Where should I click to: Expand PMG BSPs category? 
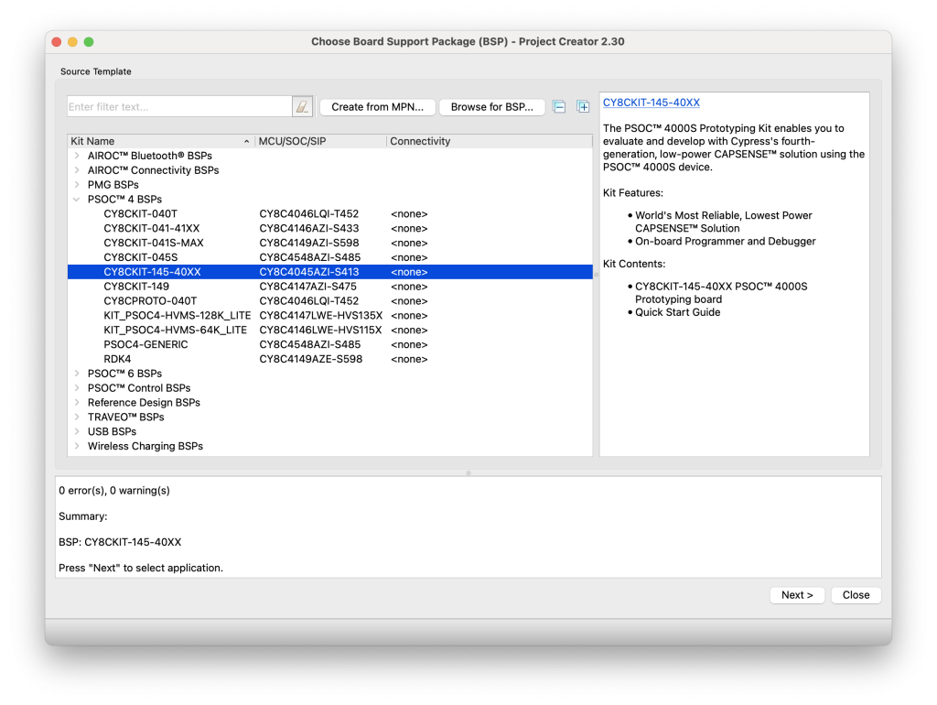pyautogui.click(x=77, y=185)
